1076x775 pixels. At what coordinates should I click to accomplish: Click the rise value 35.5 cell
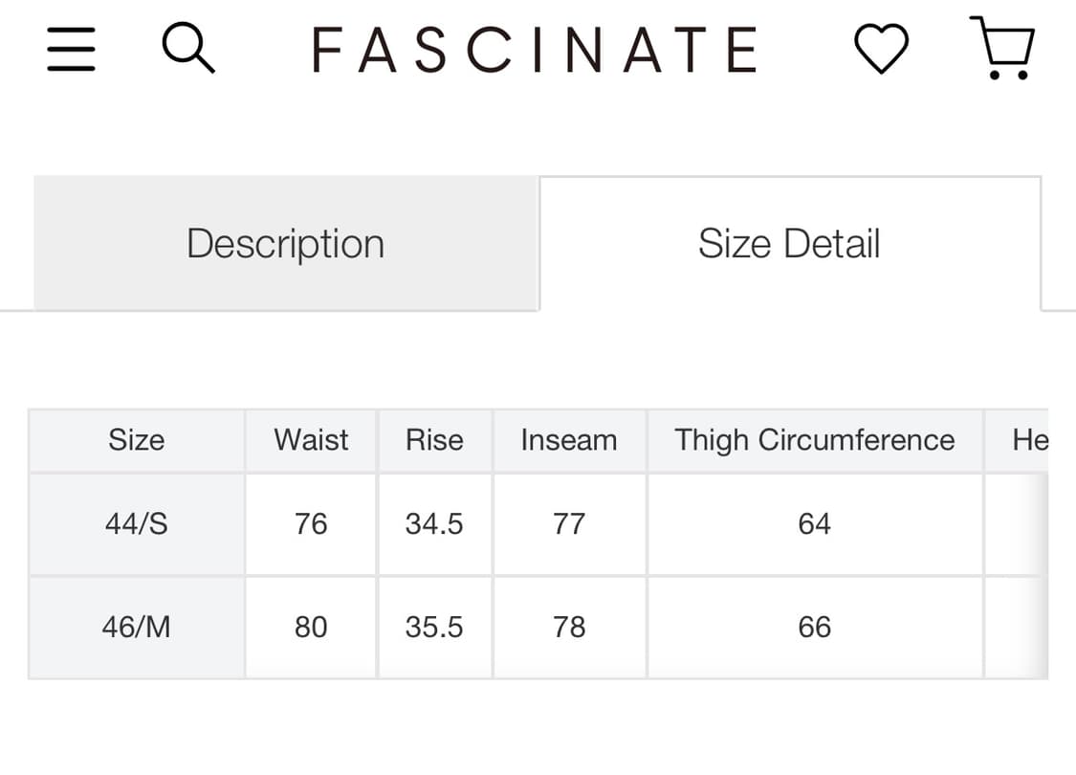click(434, 628)
